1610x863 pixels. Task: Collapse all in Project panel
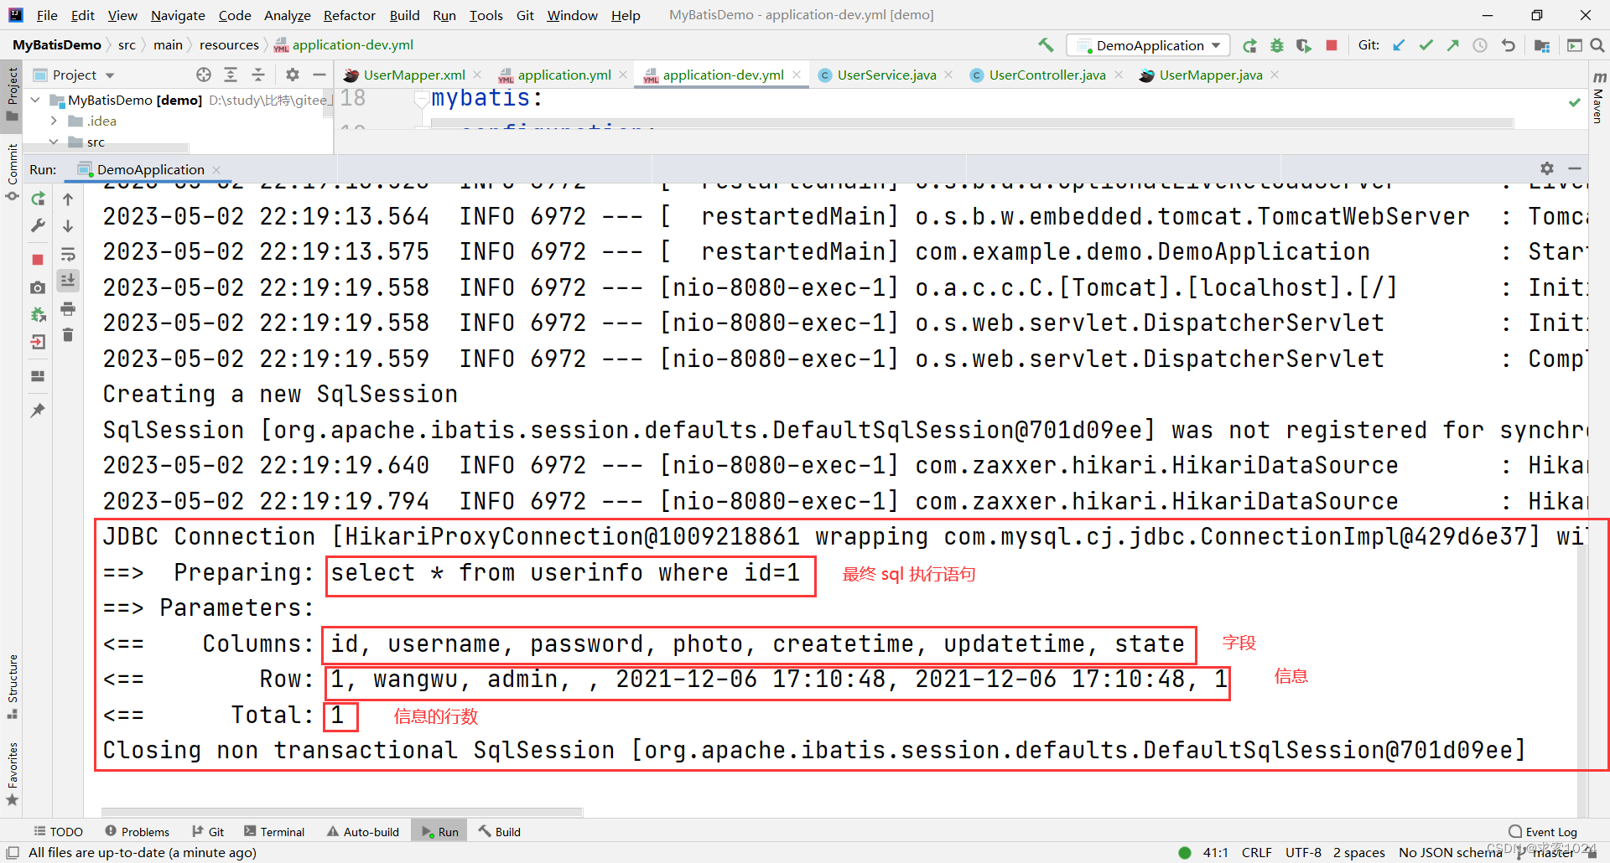tap(258, 75)
